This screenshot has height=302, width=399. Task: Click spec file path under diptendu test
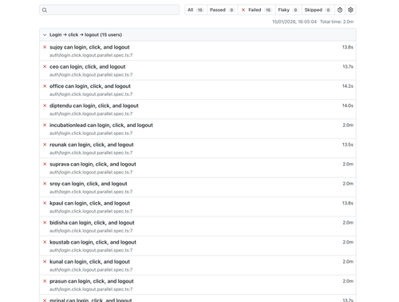[91, 113]
